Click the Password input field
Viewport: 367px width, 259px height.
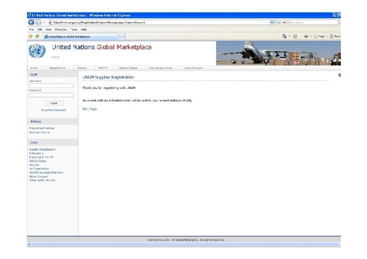[x=51, y=95]
